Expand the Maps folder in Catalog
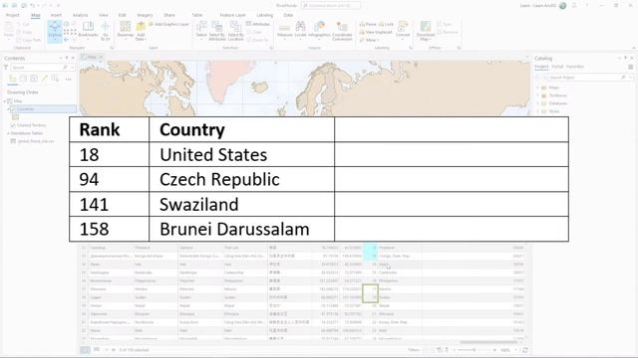This screenshot has width=638, height=358. tap(538, 88)
